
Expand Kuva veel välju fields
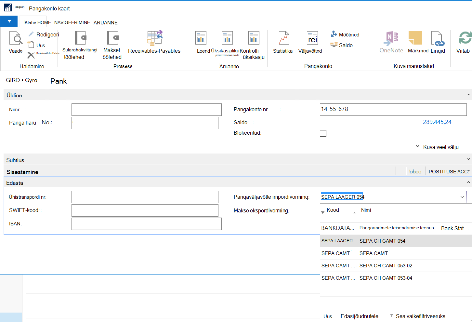point(437,147)
